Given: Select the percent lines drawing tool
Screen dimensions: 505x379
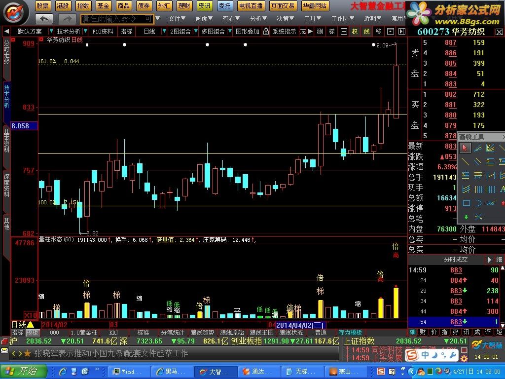Looking at the screenshot, I should pyautogui.click(x=466, y=175).
